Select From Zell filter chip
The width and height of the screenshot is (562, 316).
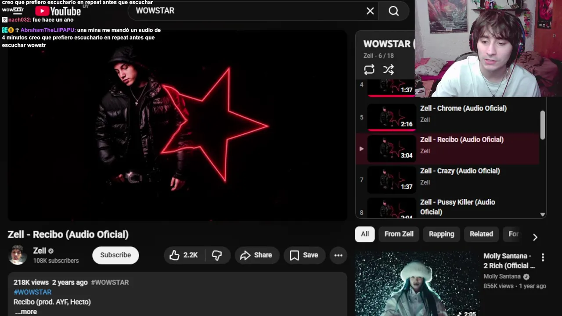point(399,234)
